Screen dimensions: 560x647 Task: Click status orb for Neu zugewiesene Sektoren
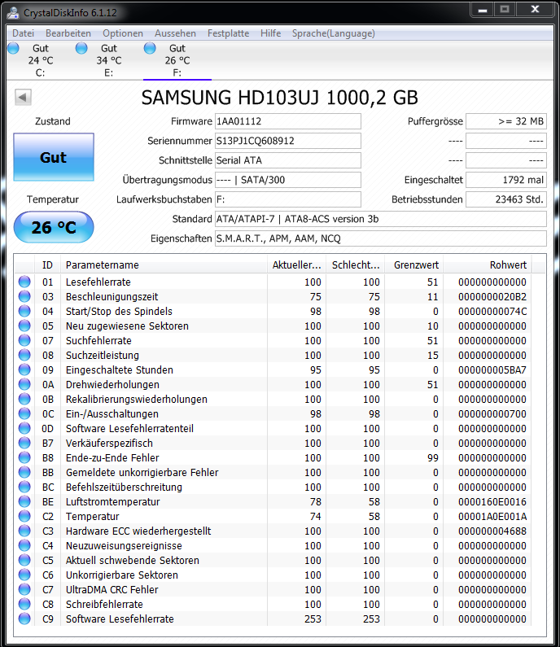[x=24, y=326]
